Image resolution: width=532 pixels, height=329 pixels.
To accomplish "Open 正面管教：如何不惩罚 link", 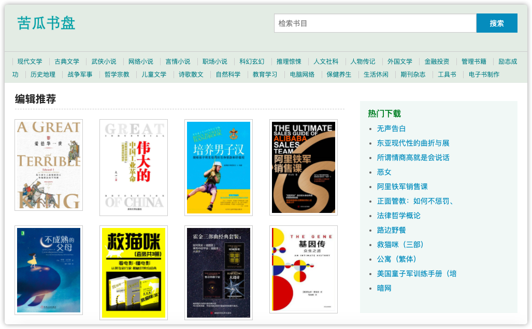I will pos(415,201).
